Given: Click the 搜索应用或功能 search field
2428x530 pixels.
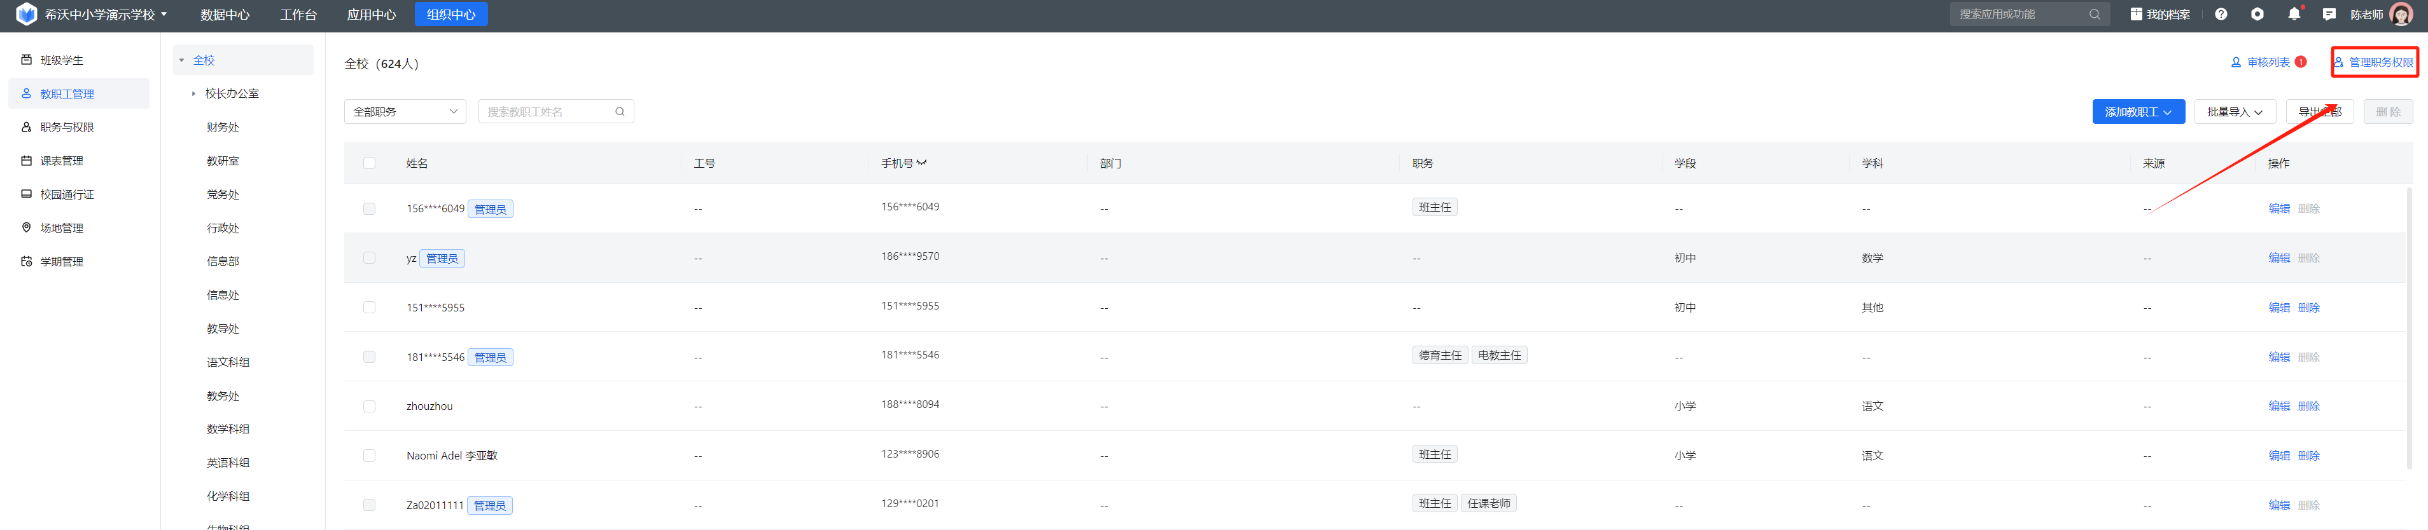Looking at the screenshot, I should (2028, 14).
